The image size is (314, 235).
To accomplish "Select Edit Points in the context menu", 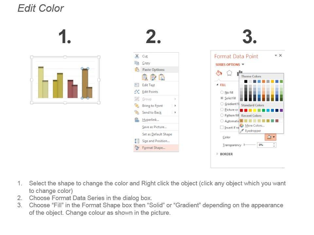I will click(x=150, y=92).
